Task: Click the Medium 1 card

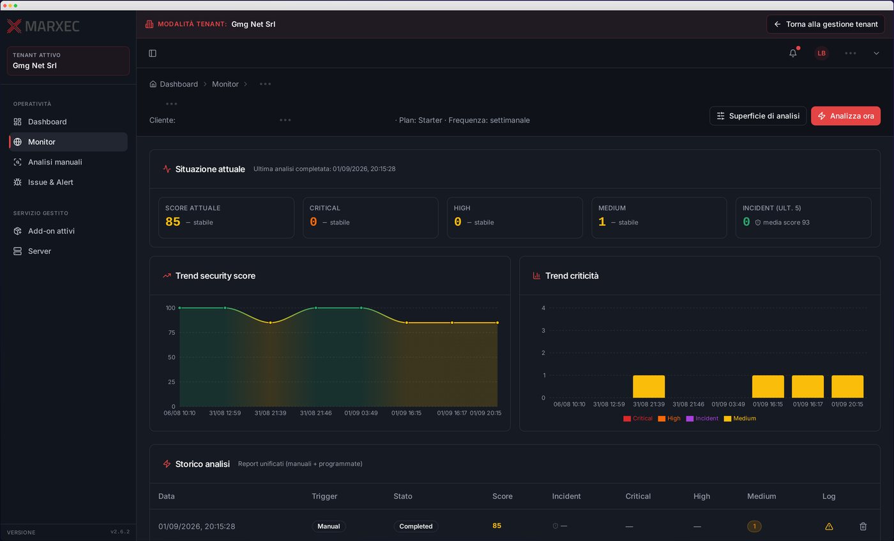Action: (659, 218)
